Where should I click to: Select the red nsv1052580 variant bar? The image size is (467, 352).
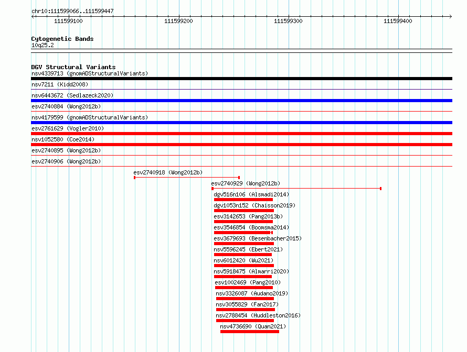click(x=241, y=145)
